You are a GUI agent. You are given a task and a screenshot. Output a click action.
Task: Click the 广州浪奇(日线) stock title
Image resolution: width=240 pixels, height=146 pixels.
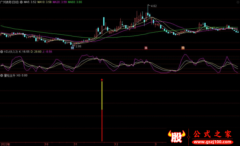click(x=10, y=2)
